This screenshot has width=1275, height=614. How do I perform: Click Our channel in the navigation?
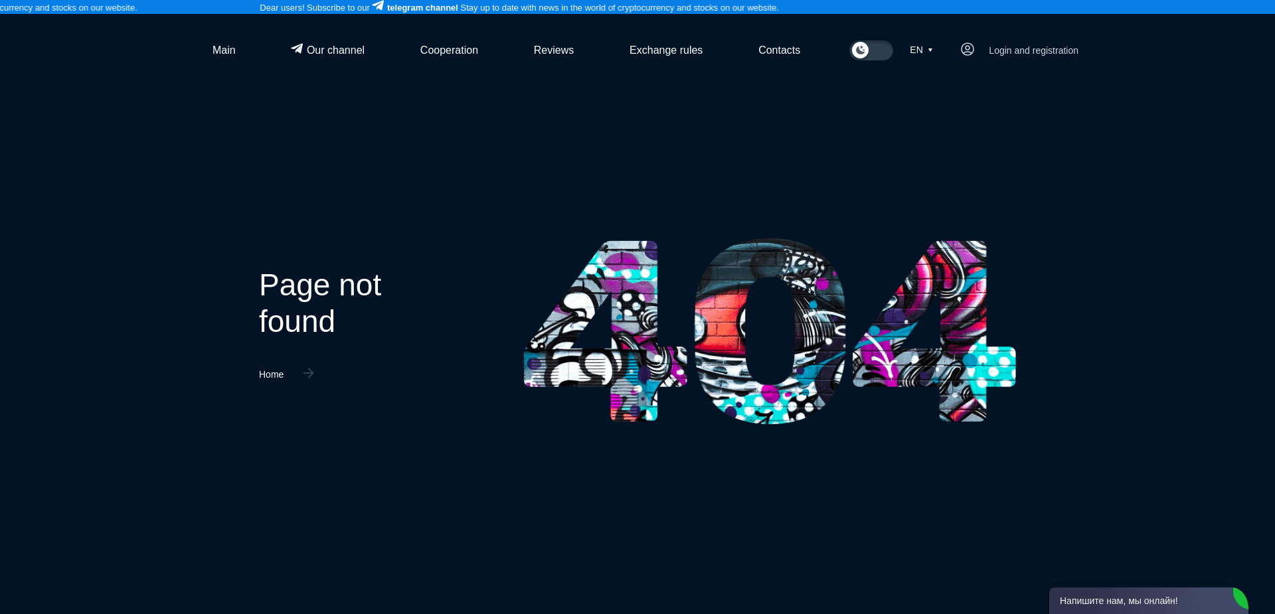pos(335,50)
